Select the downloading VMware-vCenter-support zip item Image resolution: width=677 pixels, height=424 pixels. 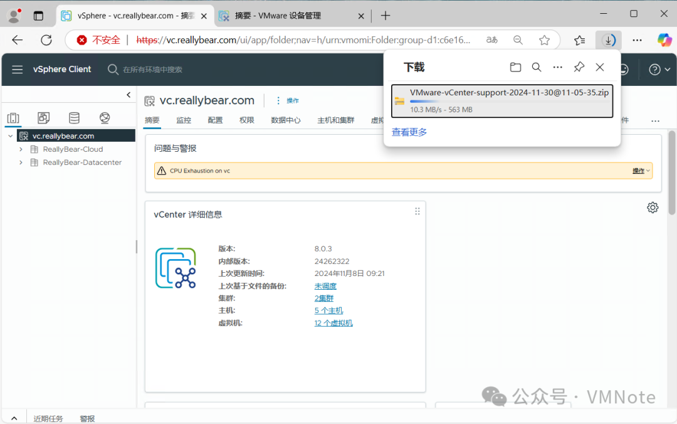pos(501,101)
